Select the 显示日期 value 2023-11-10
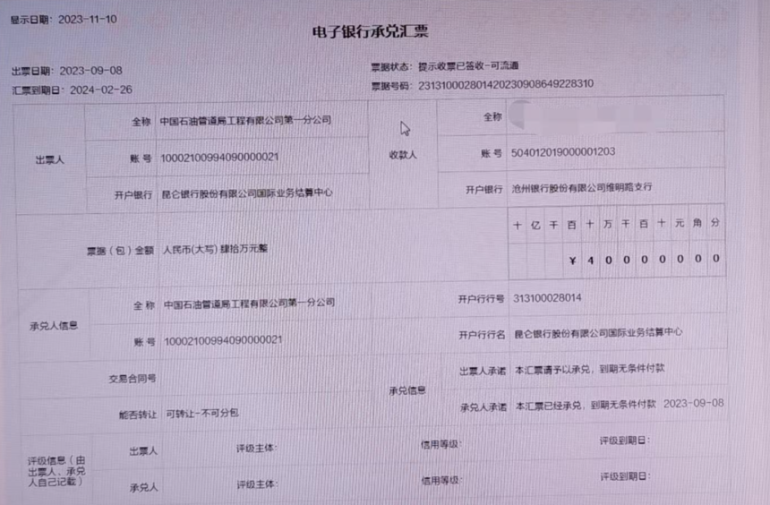The height and width of the screenshot is (505, 770). point(88,20)
